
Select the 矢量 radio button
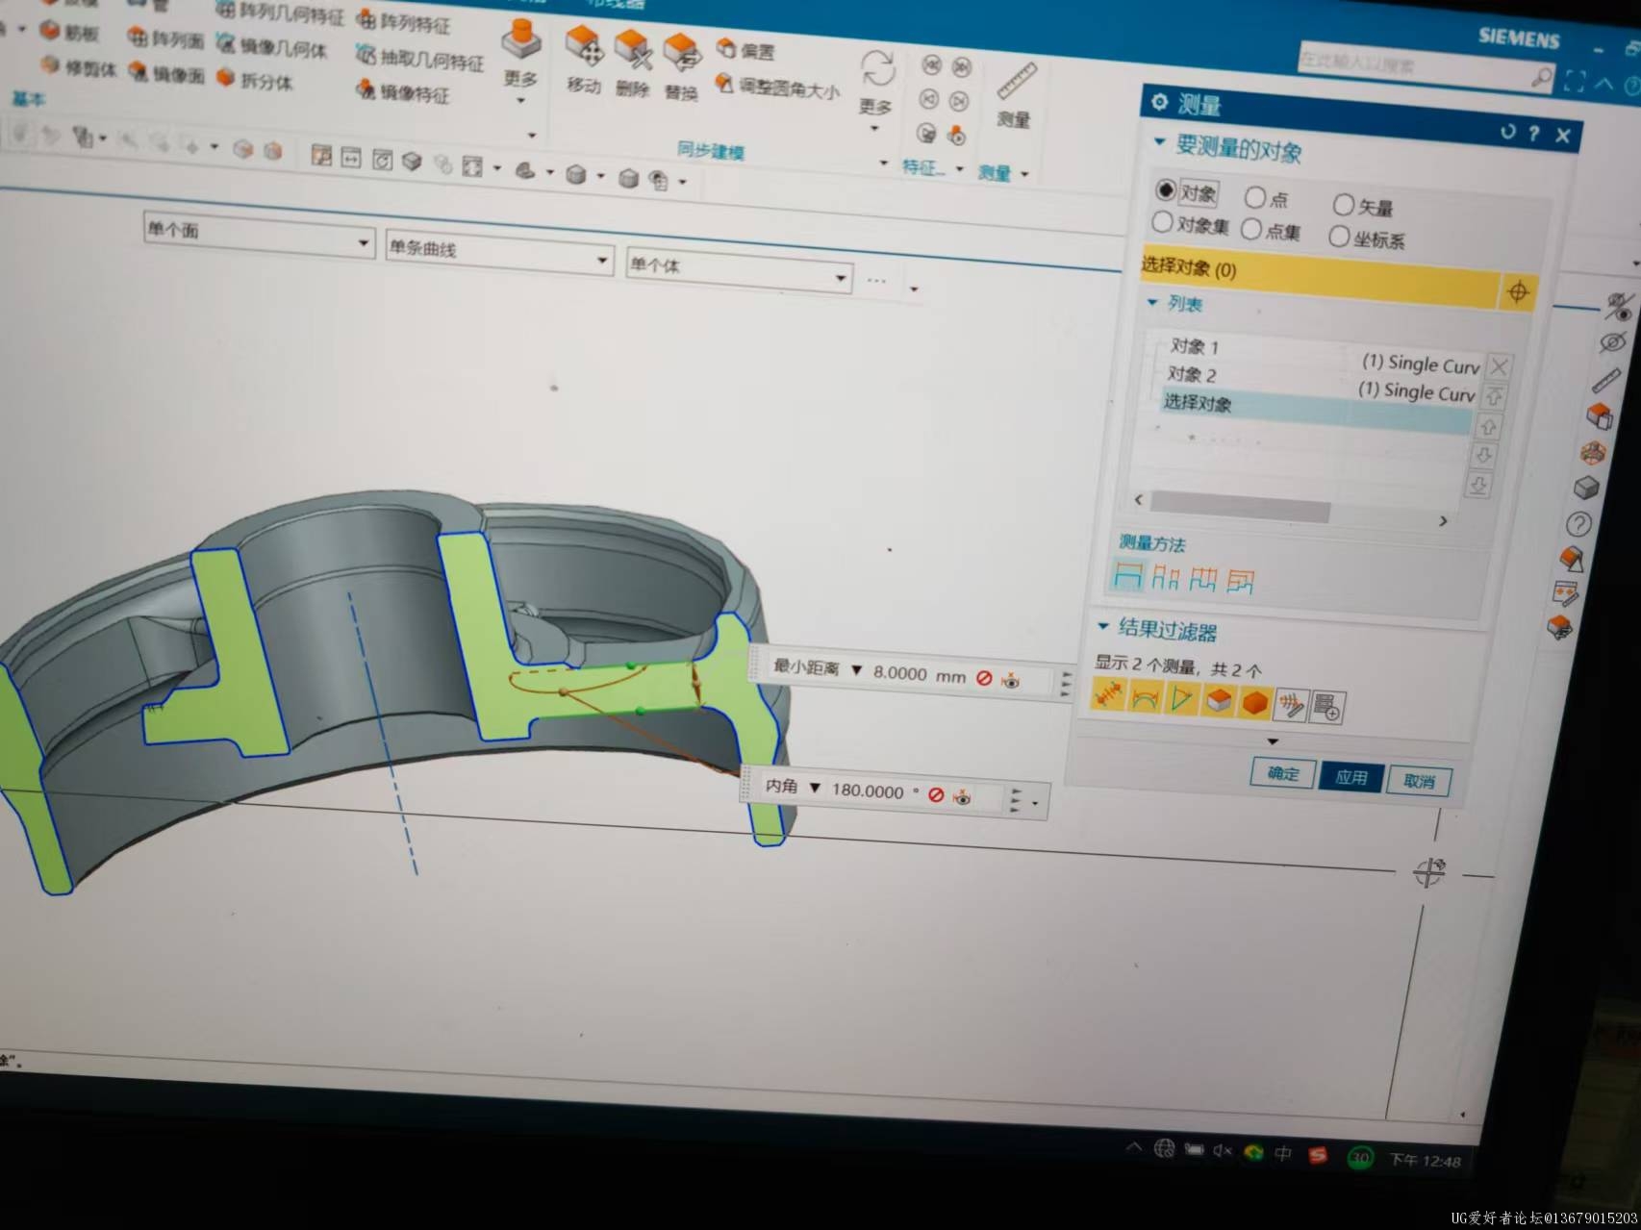pyautogui.click(x=1343, y=204)
